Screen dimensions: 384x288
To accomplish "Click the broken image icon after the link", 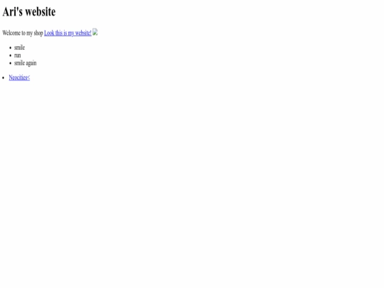I will click(x=95, y=32).
